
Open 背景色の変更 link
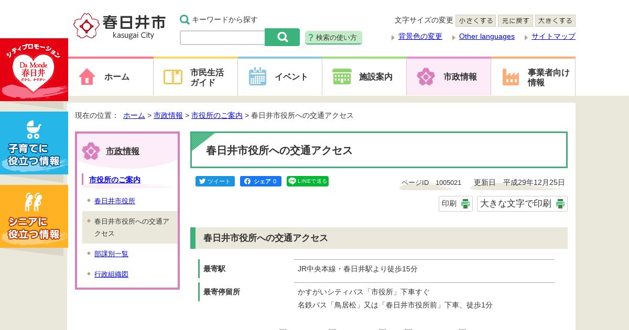pyautogui.click(x=420, y=36)
